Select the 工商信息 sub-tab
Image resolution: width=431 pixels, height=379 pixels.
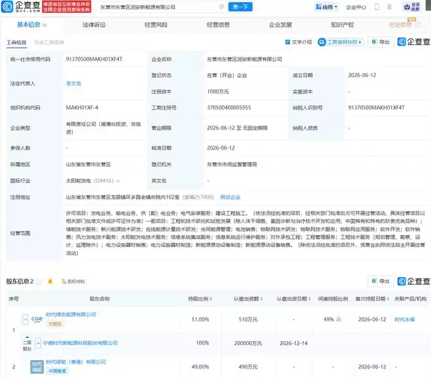[x=16, y=42]
